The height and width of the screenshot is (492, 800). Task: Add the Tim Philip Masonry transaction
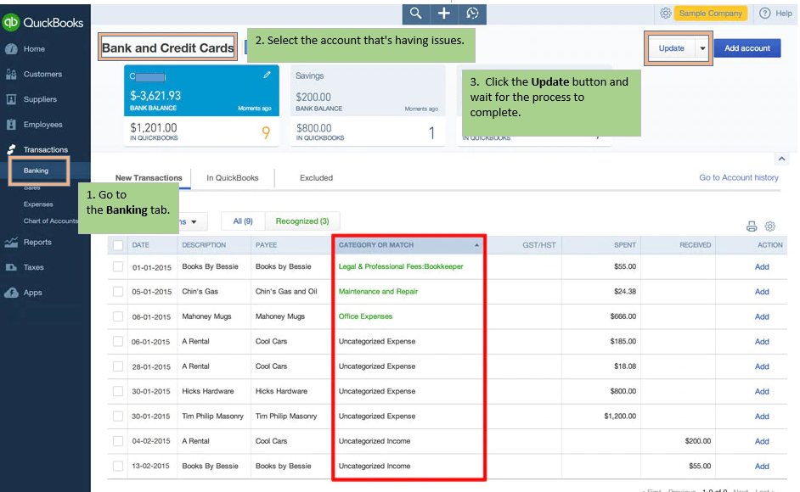pyautogui.click(x=762, y=417)
